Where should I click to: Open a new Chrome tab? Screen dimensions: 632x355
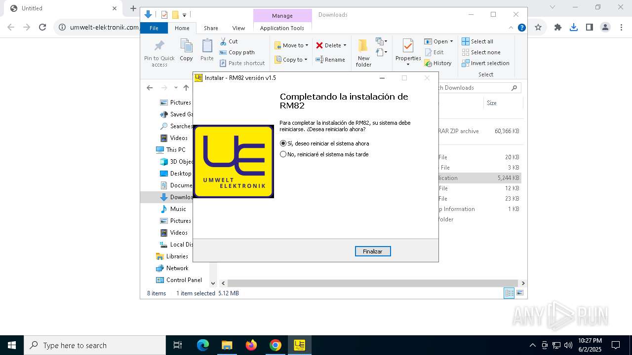(133, 8)
